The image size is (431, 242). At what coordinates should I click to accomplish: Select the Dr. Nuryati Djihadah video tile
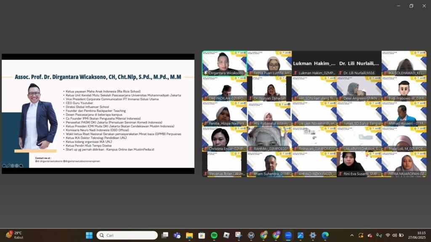(269, 88)
